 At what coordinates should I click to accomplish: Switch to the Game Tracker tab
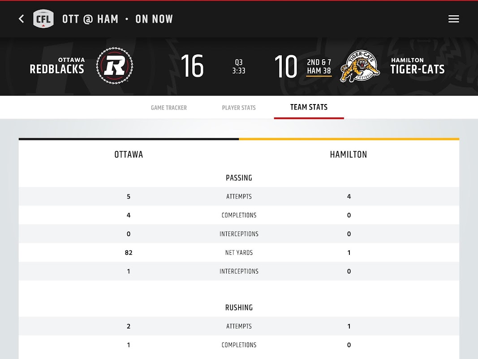click(x=169, y=108)
